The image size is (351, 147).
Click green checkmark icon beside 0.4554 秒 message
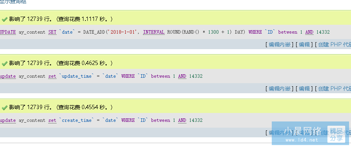coord(5,108)
